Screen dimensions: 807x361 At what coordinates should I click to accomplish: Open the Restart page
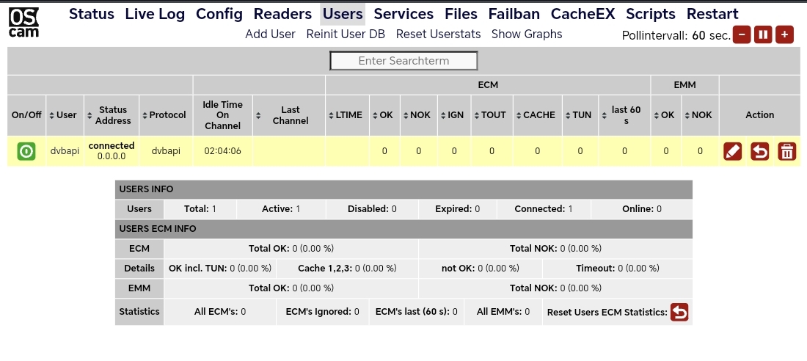pos(712,14)
